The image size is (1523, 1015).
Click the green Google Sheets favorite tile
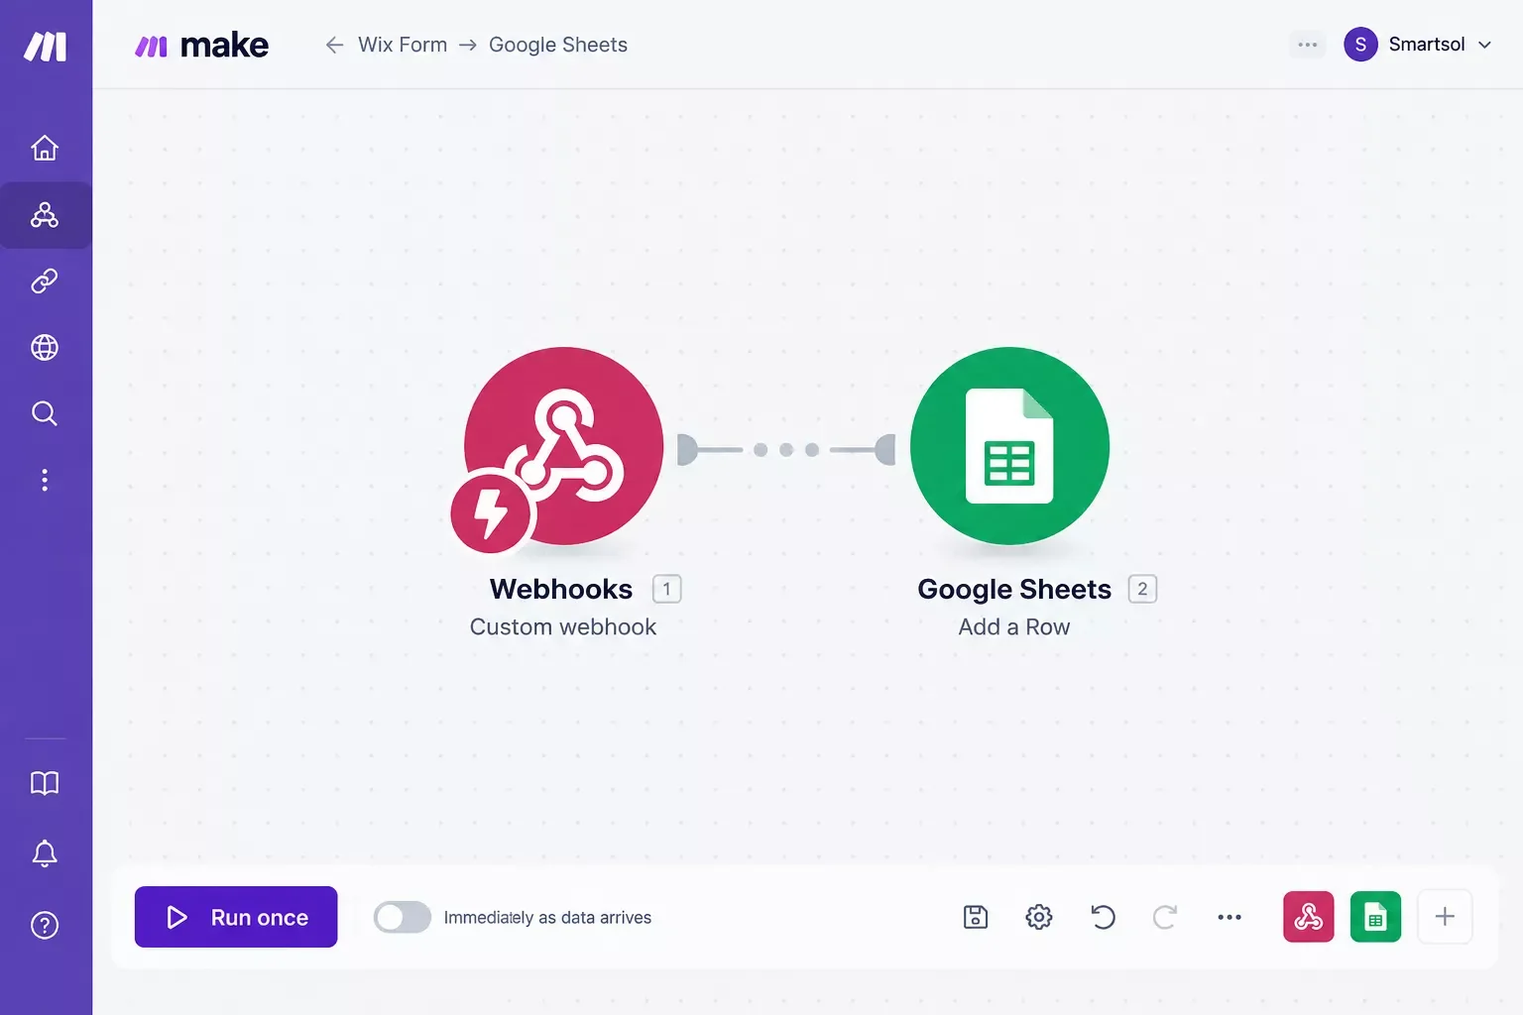click(x=1375, y=917)
